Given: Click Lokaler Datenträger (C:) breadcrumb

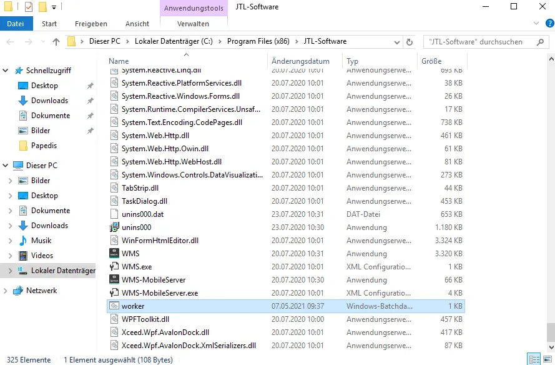Looking at the screenshot, I should point(174,41).
